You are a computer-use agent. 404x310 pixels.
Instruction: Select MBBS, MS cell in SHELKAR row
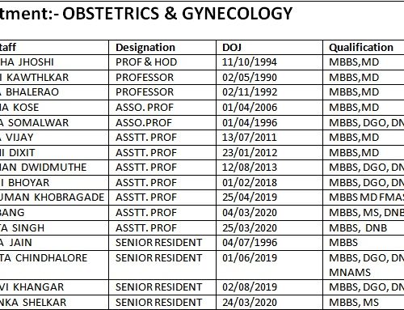click(x=364, y=303)
